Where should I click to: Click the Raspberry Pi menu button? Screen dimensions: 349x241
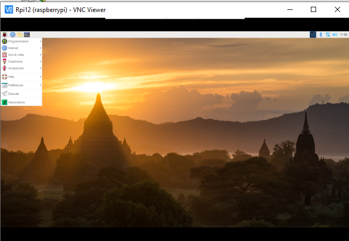click(x=5, y=34)
